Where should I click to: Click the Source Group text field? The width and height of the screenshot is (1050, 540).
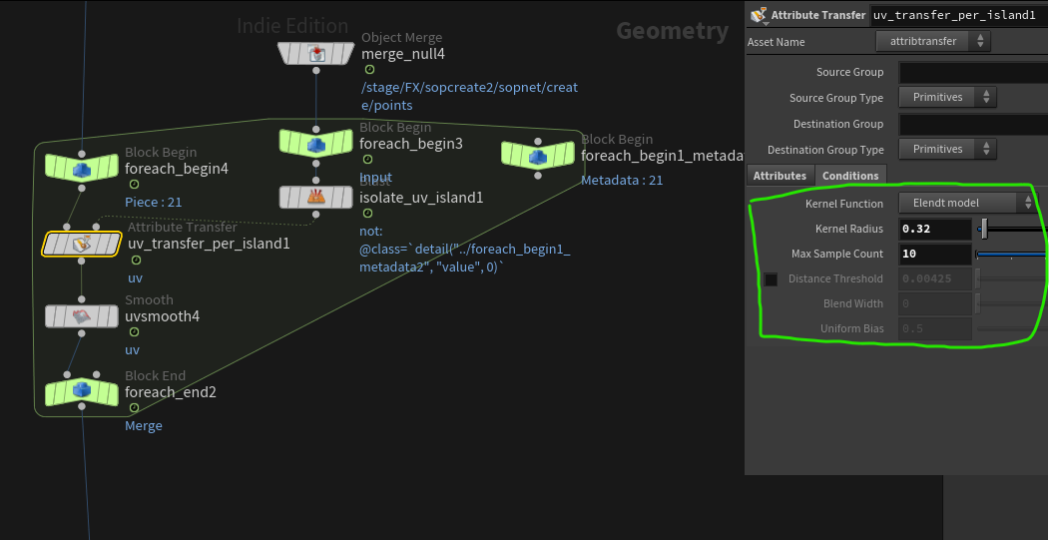(973, 72)
